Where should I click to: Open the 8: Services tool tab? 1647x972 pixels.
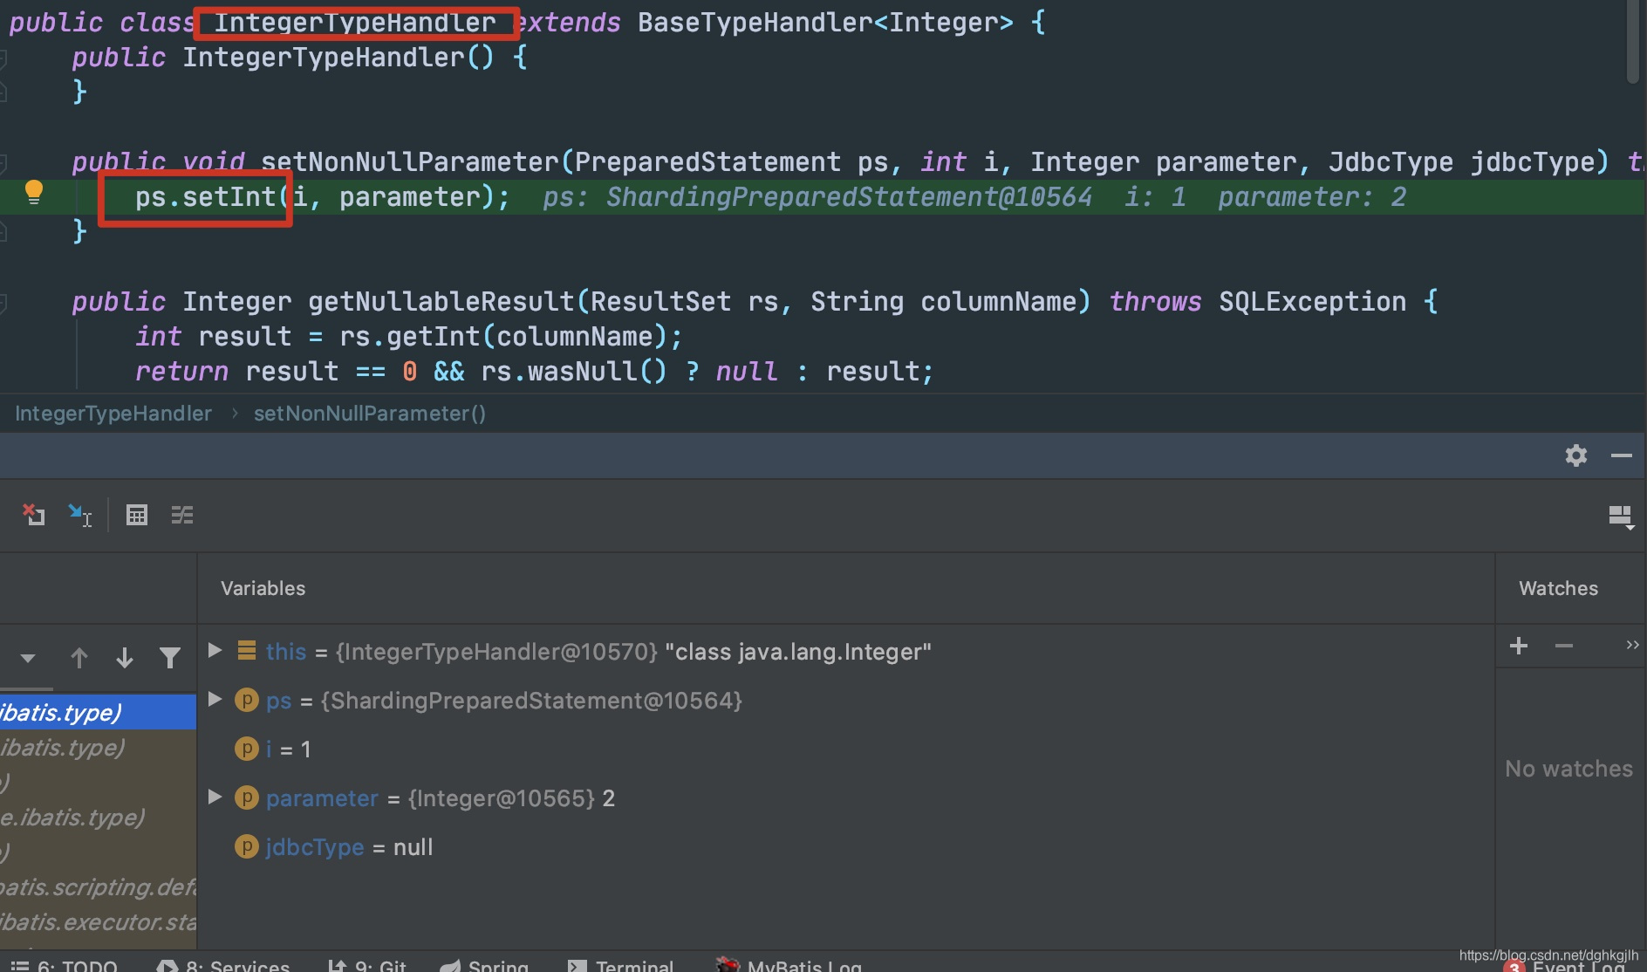click(223, 965)
